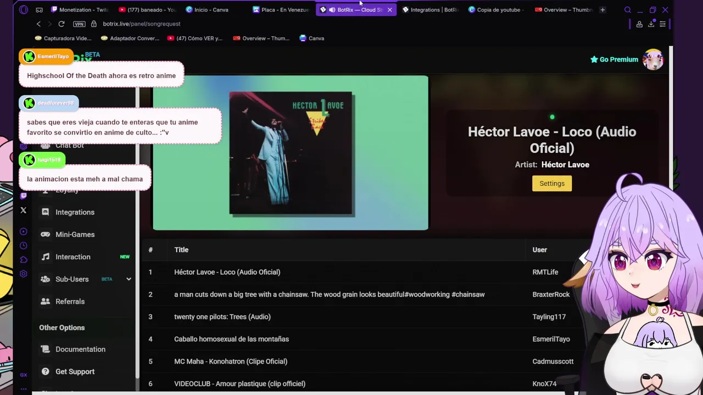This screenshot has width=703, height=395.
Task: Select Referrals in the sidebar
Action: pyautogui.click(x=70, y=301)
